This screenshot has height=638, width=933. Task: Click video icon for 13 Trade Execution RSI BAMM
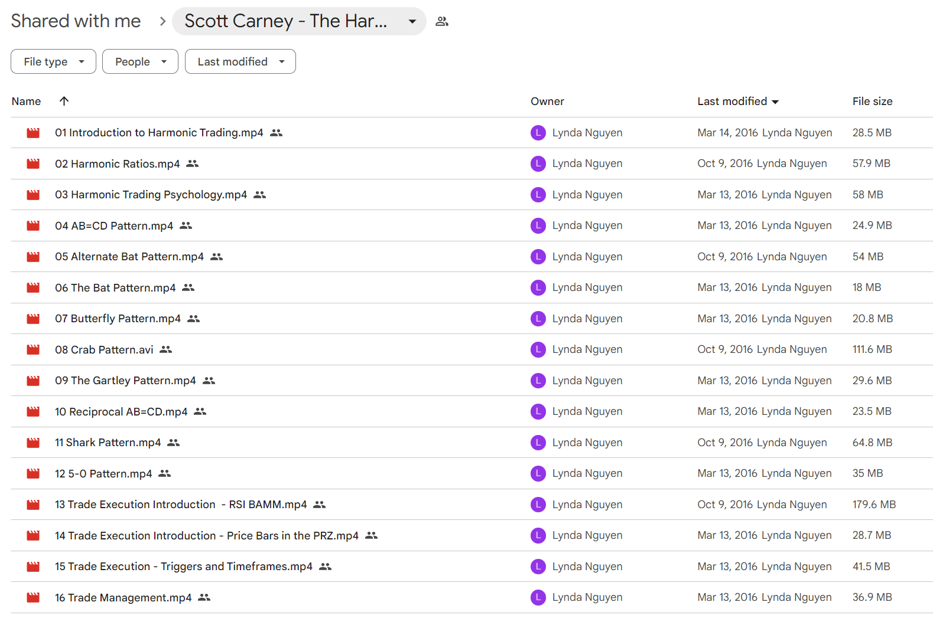33,505
